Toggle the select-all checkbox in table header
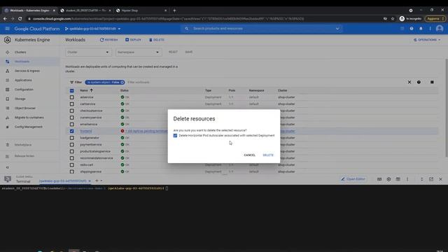This screenshot has height=252, width=448. point(71,90)
